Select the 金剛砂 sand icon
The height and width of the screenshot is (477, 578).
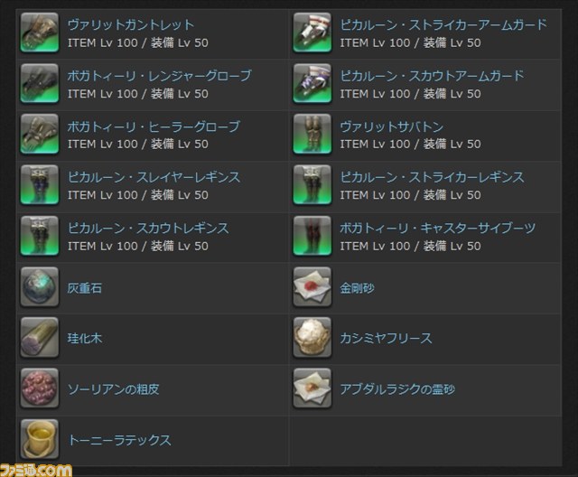point(312,286)
